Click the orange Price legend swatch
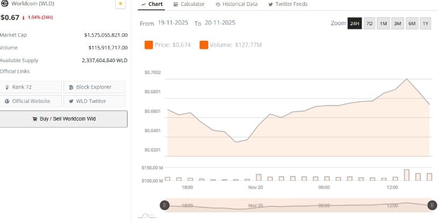444x222 pixels. click(x=149, y=45)
